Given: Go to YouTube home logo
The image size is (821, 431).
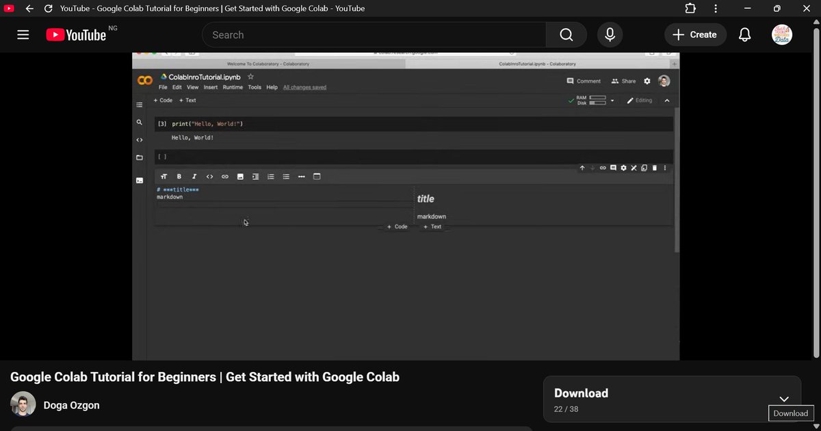Looking at the screenshot, I should click(76, 35).
